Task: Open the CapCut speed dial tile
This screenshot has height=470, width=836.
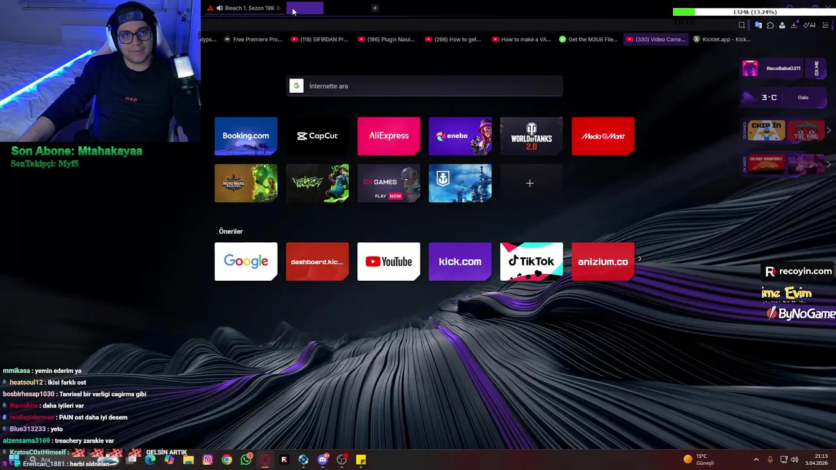Action: 317,136
